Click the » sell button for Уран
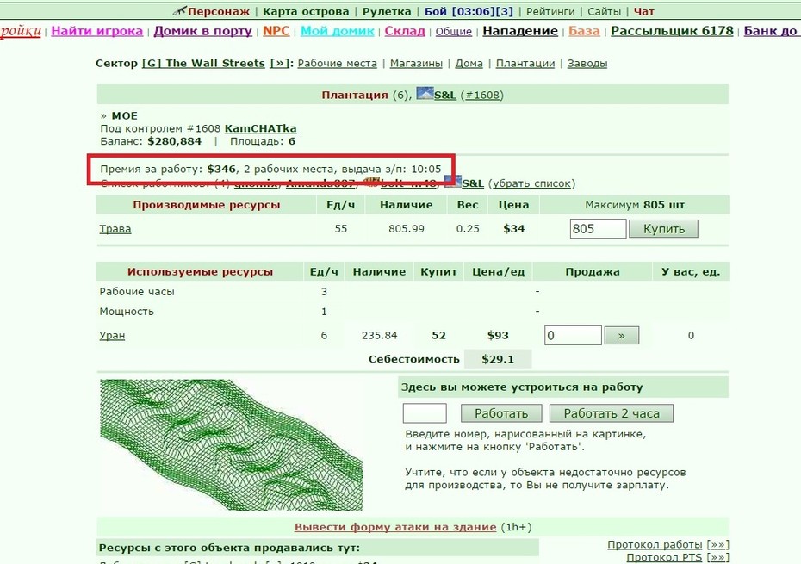Screen dimensions: 801x564 (622, 336)
